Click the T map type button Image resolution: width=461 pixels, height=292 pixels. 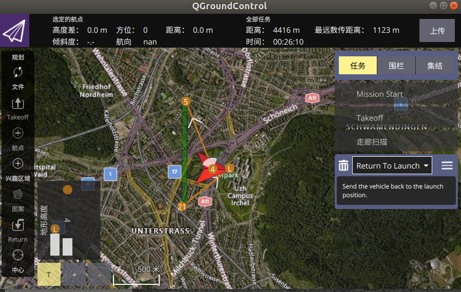49,275
